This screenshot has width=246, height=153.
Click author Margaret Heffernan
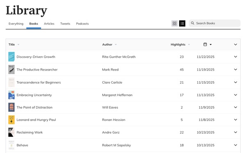117,95
